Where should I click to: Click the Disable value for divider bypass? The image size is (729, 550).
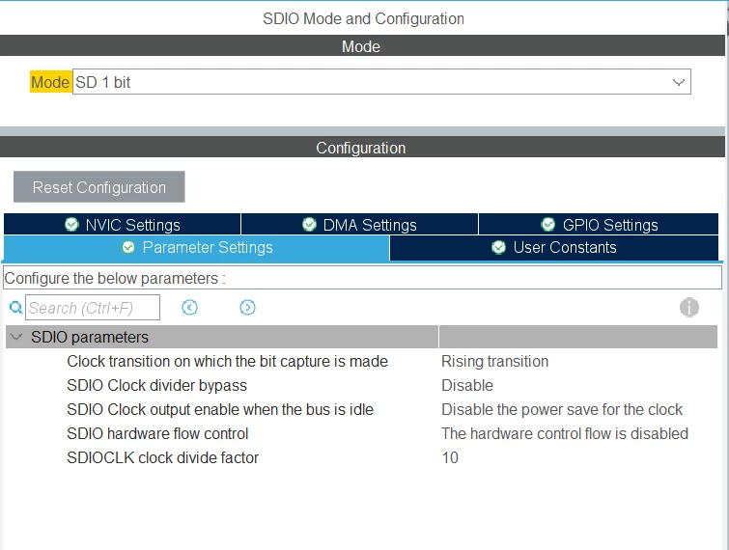click(466, 386)
